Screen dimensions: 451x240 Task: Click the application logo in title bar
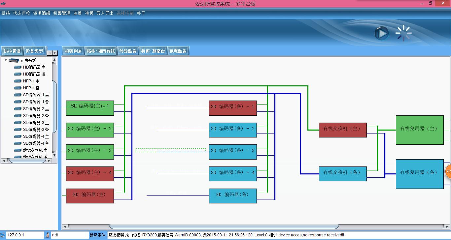click(x=3, y=4)
